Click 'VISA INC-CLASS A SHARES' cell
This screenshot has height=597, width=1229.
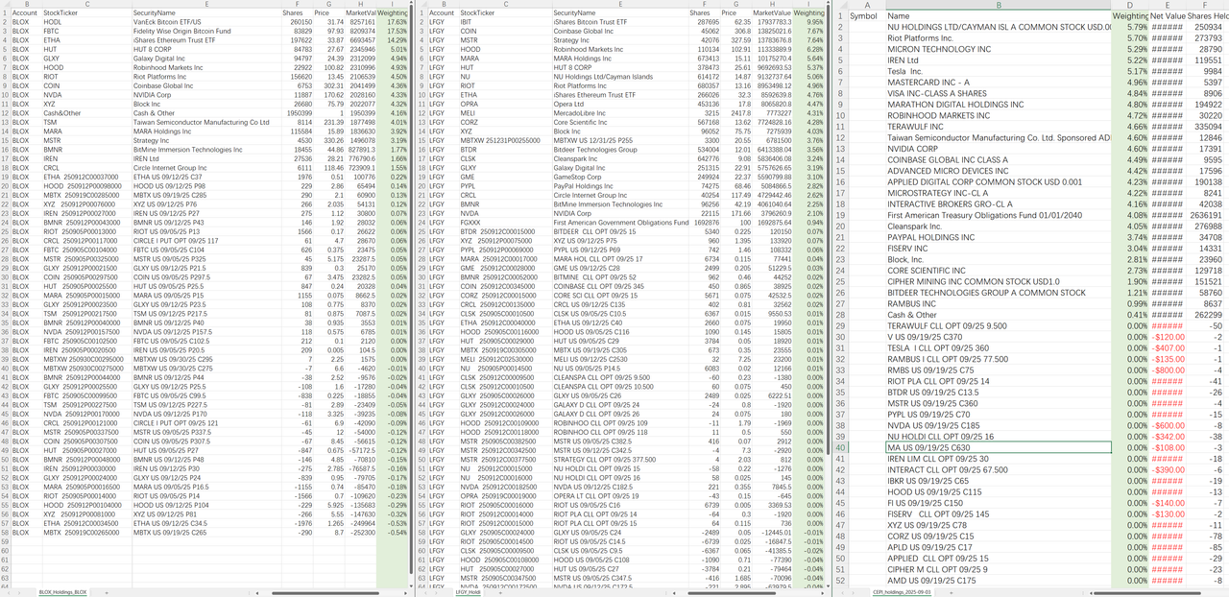999,94
